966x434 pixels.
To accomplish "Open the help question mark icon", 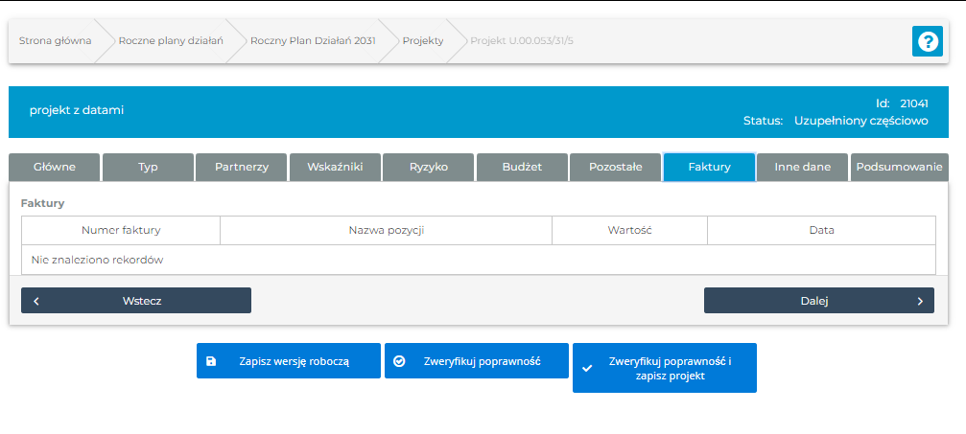I will pyautogui.click(x=927, y=41).
